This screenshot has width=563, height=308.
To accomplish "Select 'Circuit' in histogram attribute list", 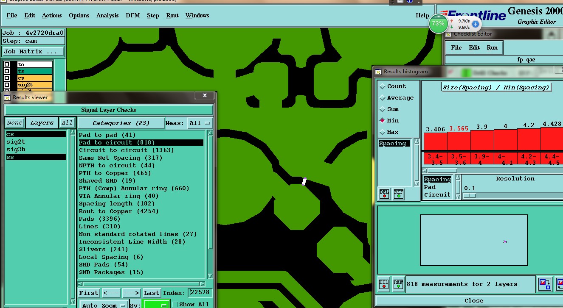I will click(437, 195).
